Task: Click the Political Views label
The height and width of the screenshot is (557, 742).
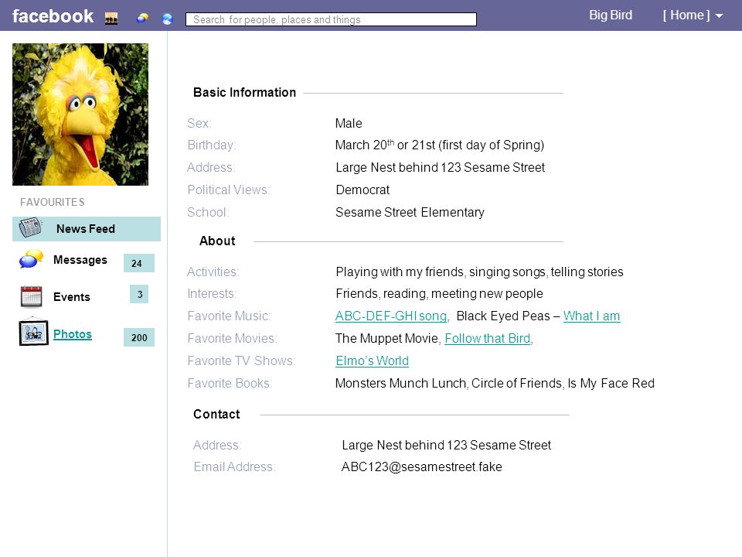Action: [x=229, y=190]
